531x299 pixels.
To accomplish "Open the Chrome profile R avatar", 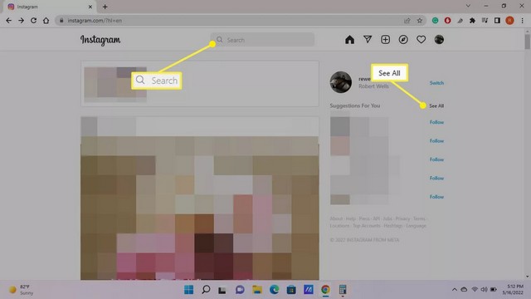I will point(509,20).
